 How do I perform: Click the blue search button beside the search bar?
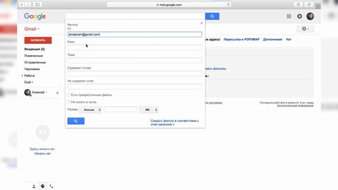tap(212, 16)
